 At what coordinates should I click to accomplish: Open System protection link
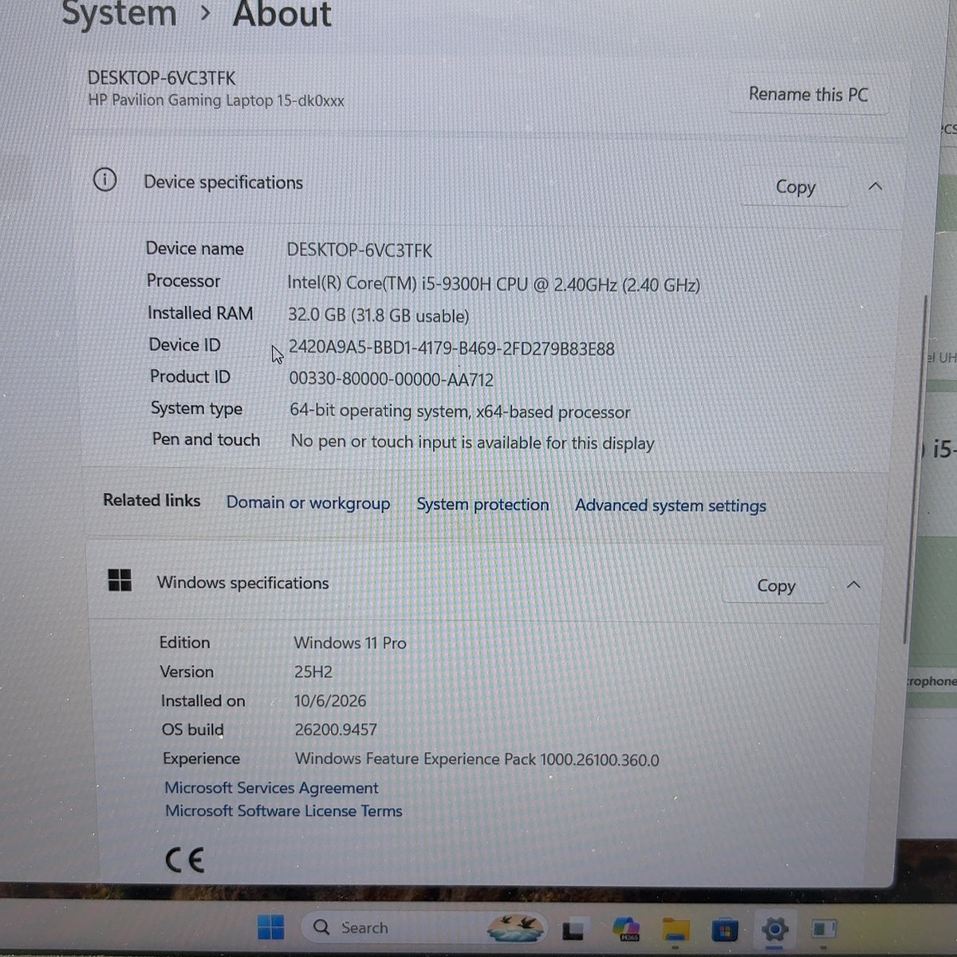[482, 505]
